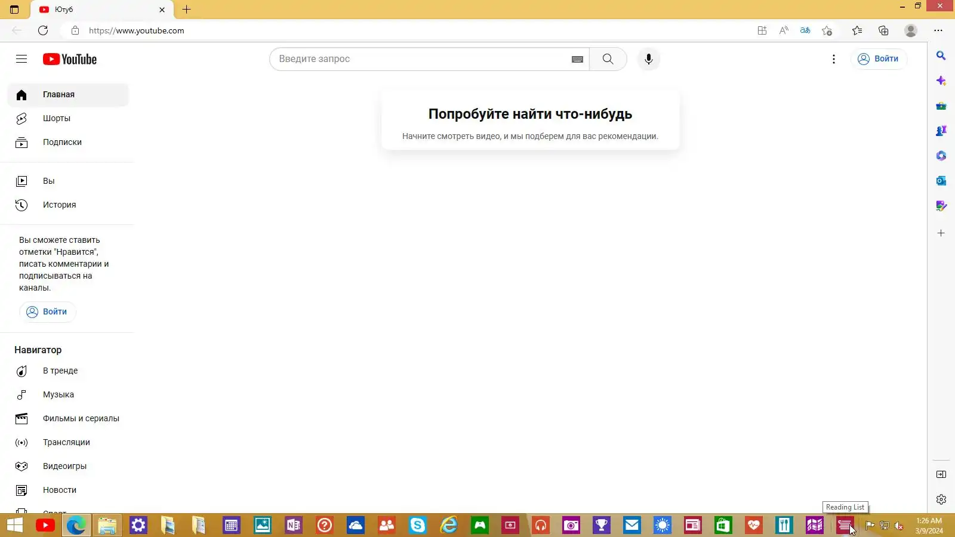Open 'Фильмы и сериалы' section
This screenshot has height=537, width=955.
click(68, 419)
